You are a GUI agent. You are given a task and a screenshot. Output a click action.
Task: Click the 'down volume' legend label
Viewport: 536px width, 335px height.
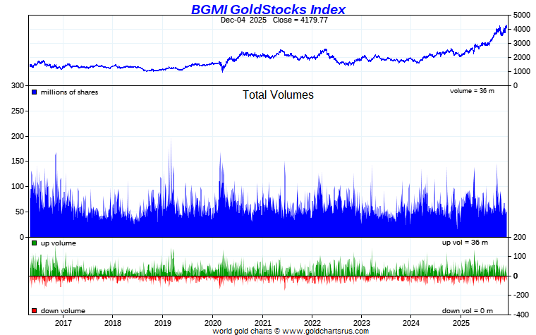pyautogui.click(x=63, y=311)
